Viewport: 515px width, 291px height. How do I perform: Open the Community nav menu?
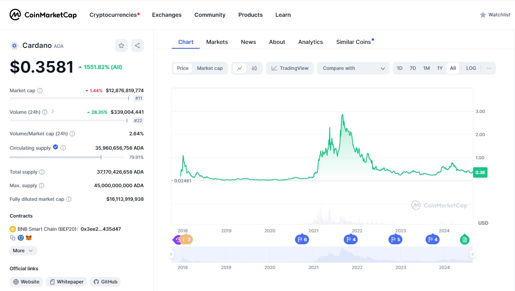(x=210, y=15)
